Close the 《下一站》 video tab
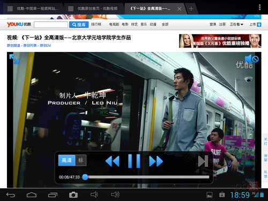This screenshot has height=201, width=268. click(x=179, y=9)
